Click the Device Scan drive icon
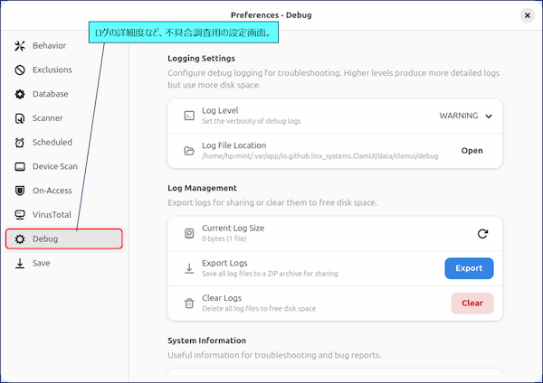 click(x=20, y=166)
